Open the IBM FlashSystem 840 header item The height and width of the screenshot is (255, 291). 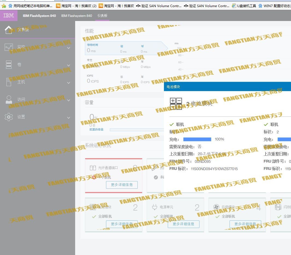pyautogui.click(x=39, y=16)
